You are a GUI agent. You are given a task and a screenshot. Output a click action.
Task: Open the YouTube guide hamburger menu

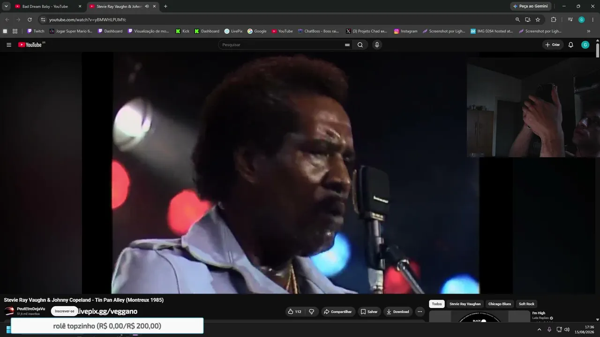(9, 45)
